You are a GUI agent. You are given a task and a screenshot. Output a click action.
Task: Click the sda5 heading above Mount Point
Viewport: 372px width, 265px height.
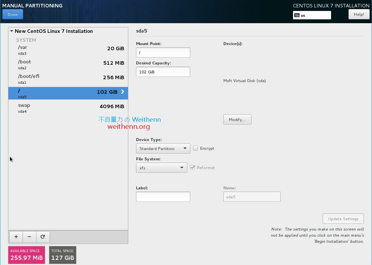tap(142, 31)
